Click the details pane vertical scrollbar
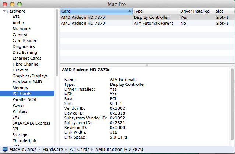 click(x=232, y=104)
